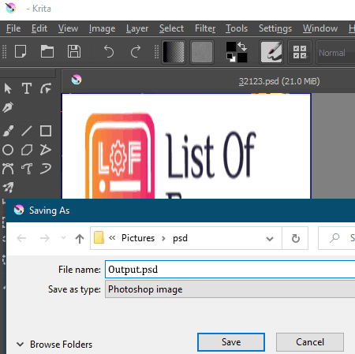Select the Text tool
355x354 pixels.
pos(27,88)
